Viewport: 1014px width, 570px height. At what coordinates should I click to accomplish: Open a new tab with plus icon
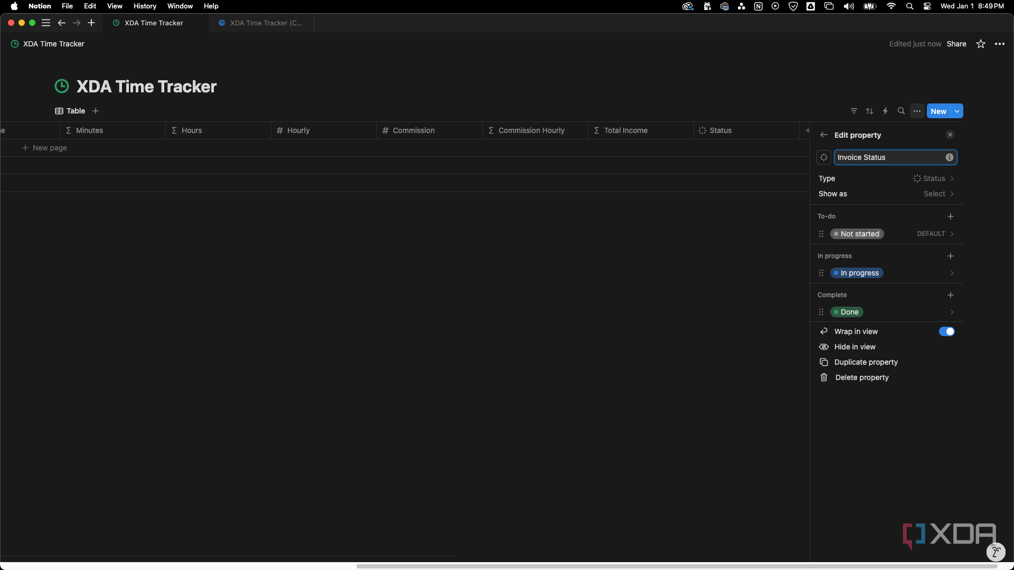pyautogui.click(x=91, y=23)
